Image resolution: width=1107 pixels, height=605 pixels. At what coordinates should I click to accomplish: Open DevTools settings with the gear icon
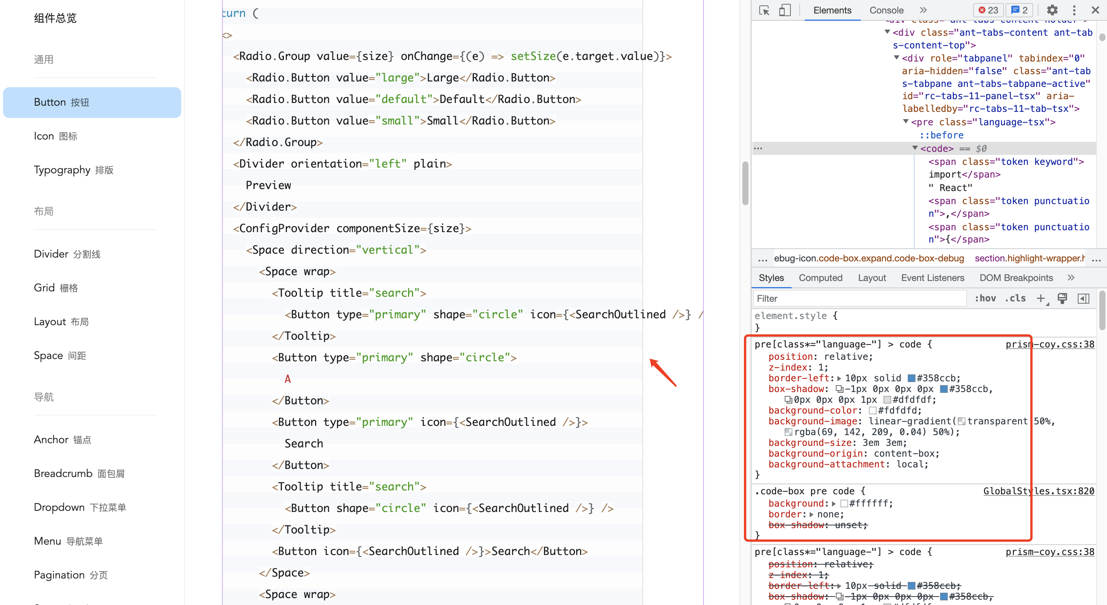point(1052,10)
